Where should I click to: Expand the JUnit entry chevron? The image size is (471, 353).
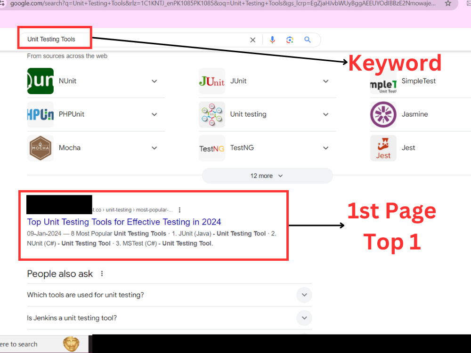coord(325,81)
